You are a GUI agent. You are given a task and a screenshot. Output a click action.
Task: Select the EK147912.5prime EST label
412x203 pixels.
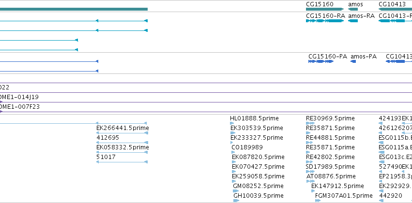(x=337, y=186)
